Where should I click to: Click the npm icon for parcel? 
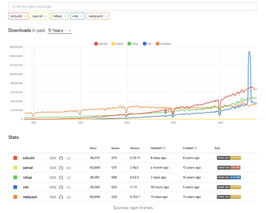(53, 168)
